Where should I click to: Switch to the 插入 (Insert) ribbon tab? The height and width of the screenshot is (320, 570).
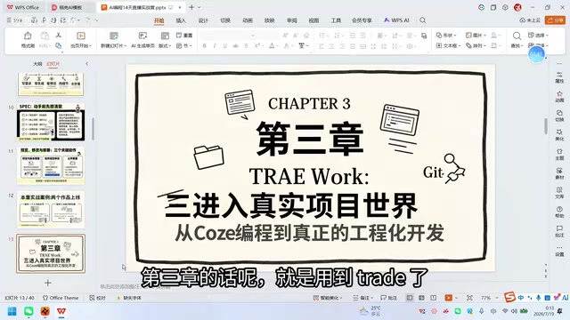click(181, 20)
